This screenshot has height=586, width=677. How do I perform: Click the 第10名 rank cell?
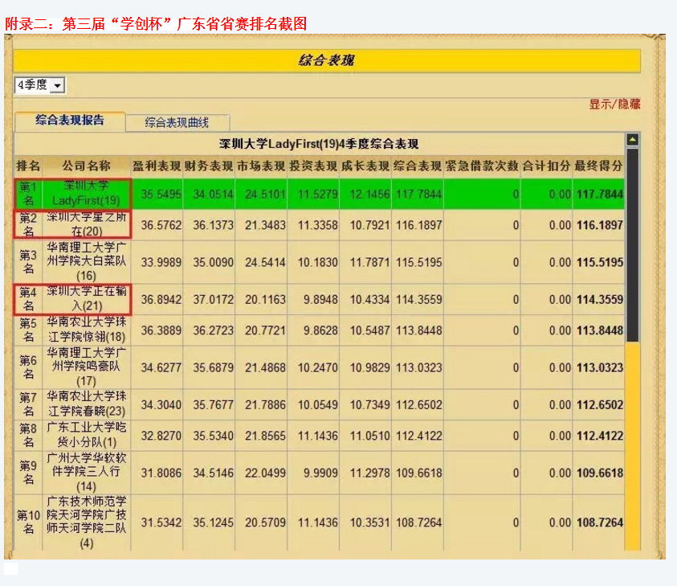[x=28, y=522]
